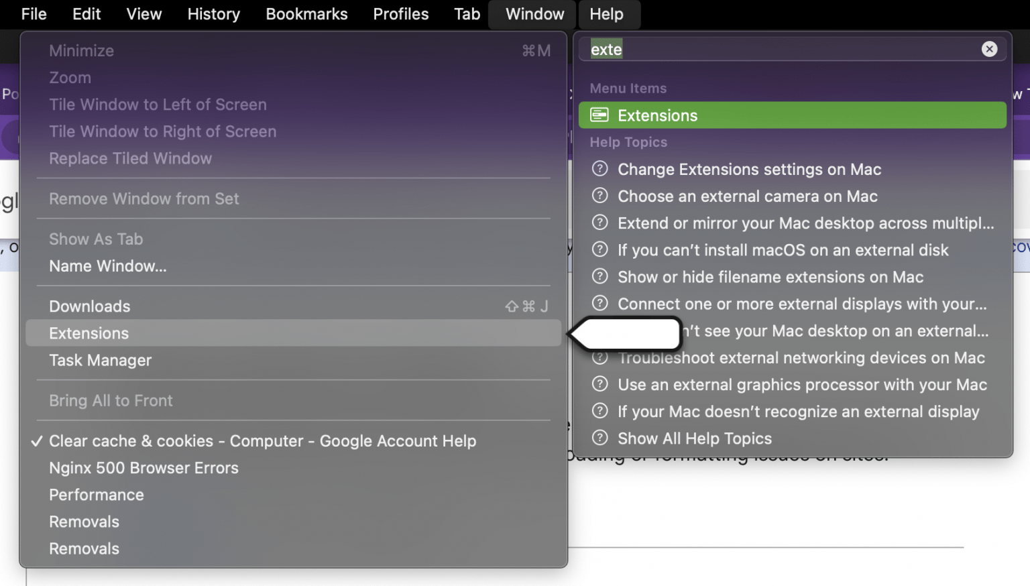Click the question icon for Troubleshoot external networking devices

pos(599,357)
